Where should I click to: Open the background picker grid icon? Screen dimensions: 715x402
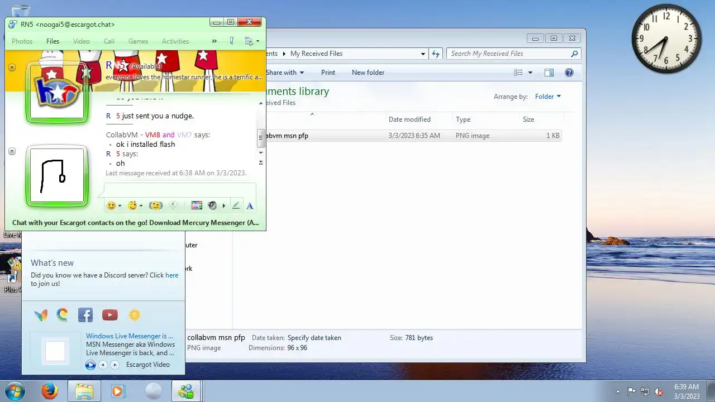[197, 205]
